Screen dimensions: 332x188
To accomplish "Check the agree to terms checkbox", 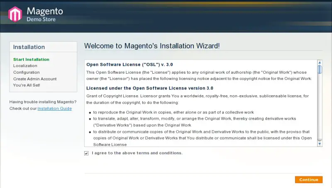I will (x=86, y=153).
